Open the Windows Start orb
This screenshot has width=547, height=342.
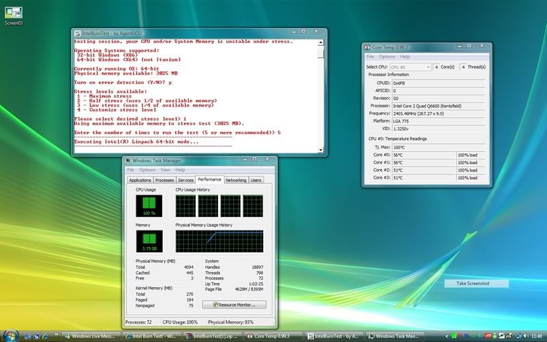pos(10,336)
